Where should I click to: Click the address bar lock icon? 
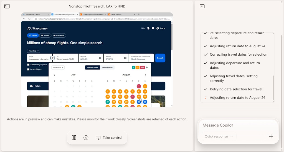[x=36, y=19]
